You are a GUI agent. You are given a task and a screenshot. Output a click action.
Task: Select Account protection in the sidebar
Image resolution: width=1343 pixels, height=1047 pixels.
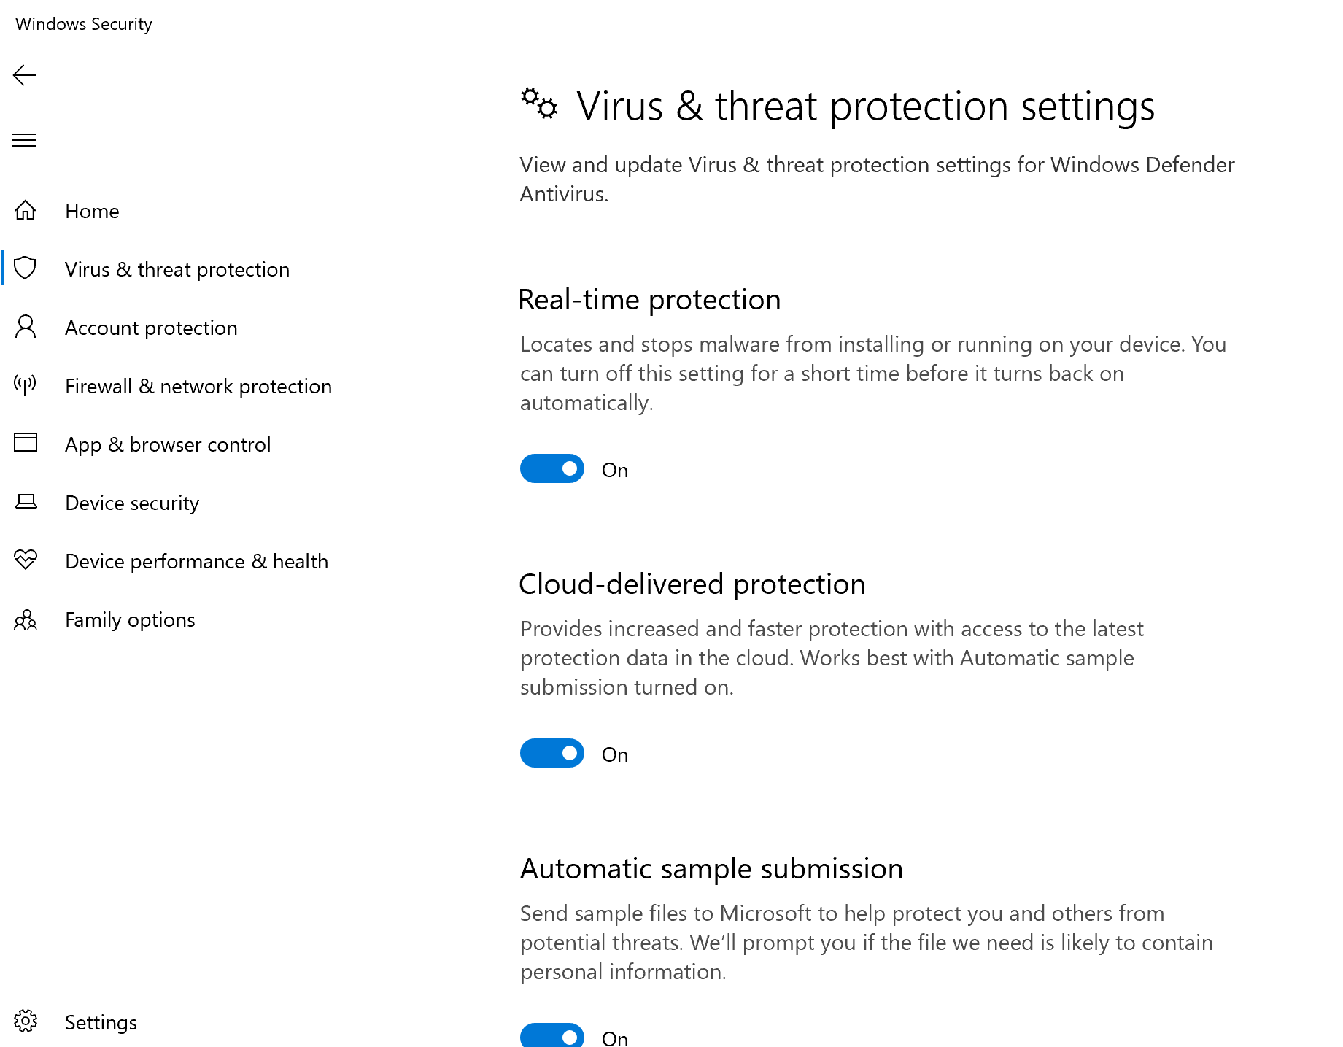151,328
